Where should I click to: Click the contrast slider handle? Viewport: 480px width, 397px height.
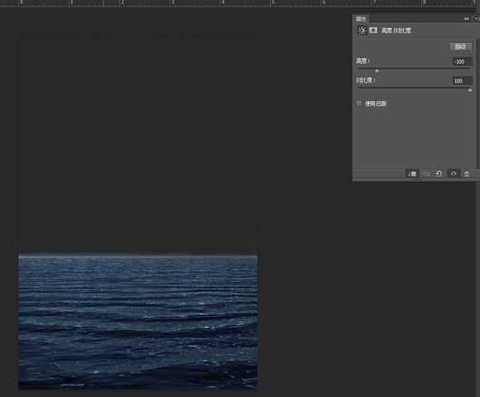470,90
